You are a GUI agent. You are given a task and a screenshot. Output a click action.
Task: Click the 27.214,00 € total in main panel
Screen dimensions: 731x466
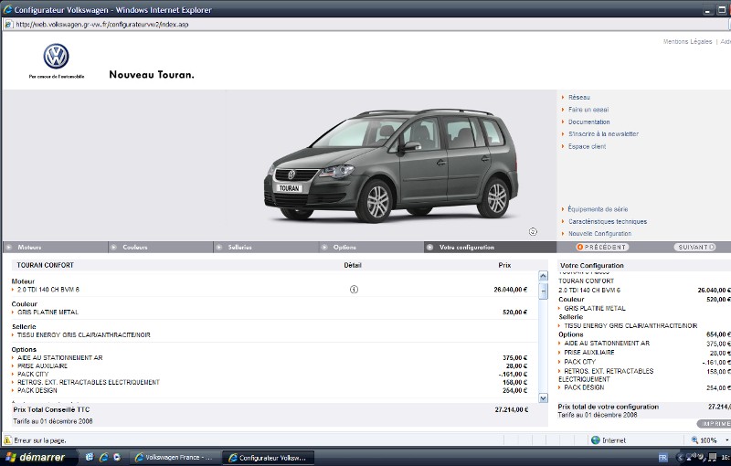(x=511, y=409)
